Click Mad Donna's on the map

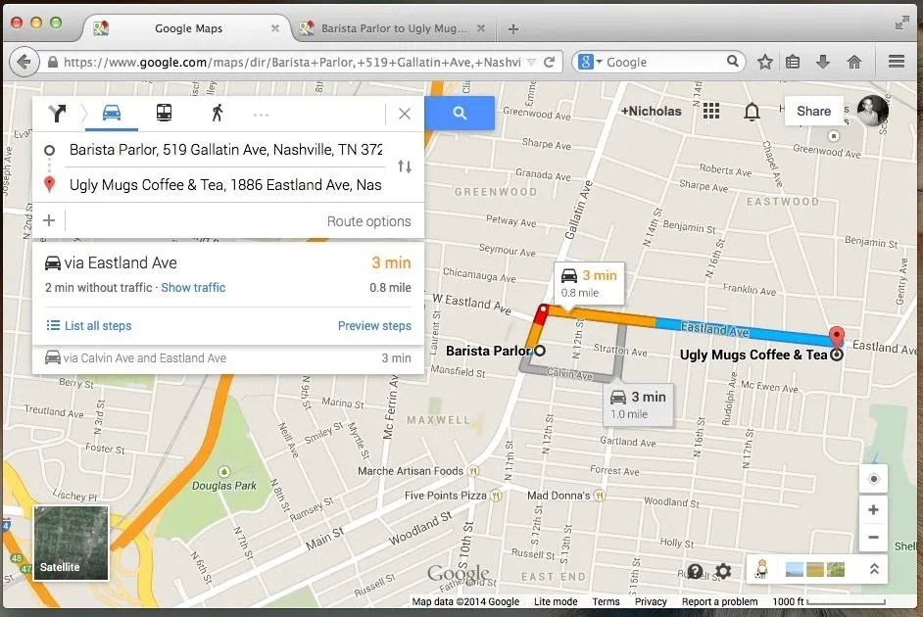click(x=566, y=496)
